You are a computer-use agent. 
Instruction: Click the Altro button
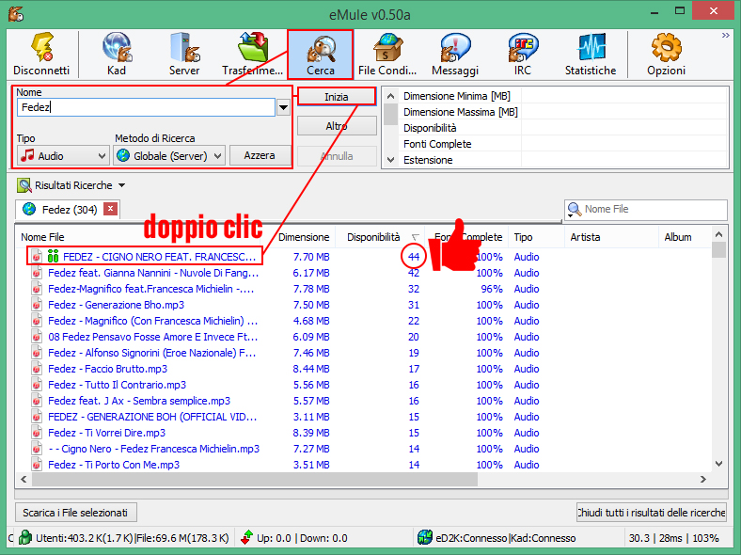(337, 126)
